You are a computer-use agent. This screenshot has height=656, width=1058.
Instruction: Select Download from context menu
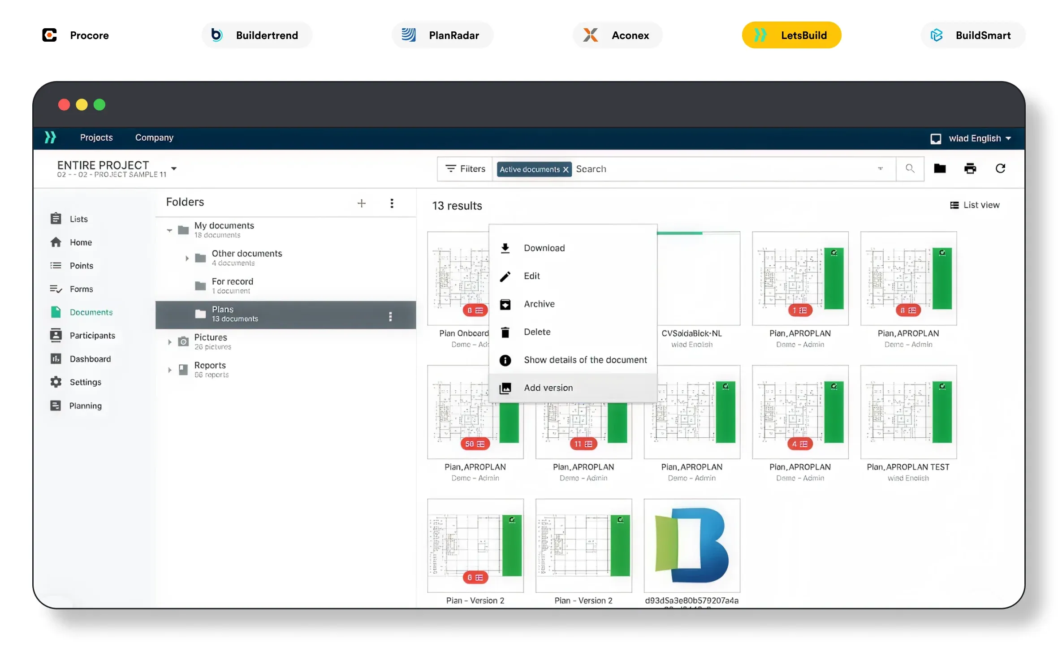(573, 248)
